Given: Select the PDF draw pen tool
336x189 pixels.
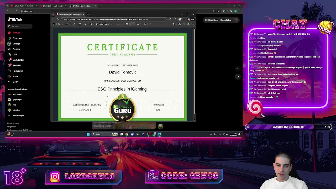Looking at the screenshot, I should (66, 24).
